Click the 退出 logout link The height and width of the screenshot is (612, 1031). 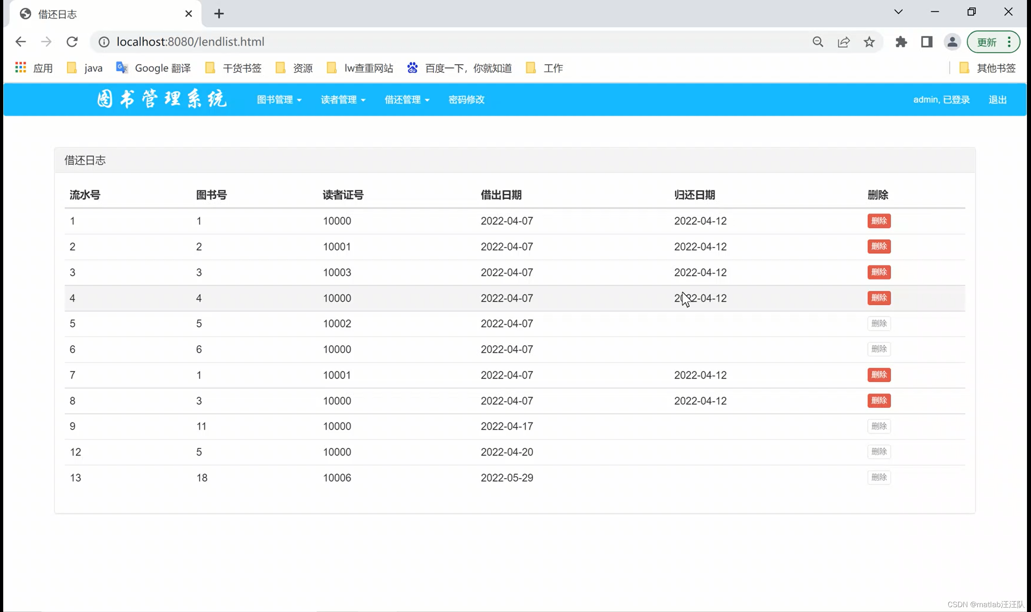click(x=997, y=100)
